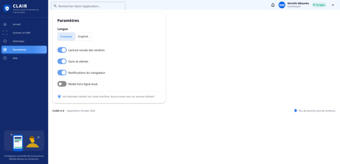Go to Accueil in sidebar

24,24
